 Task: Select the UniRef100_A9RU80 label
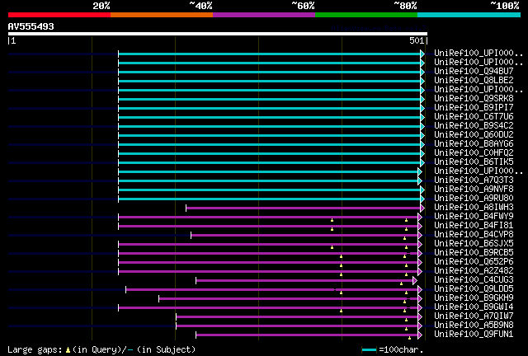(474, 198)
